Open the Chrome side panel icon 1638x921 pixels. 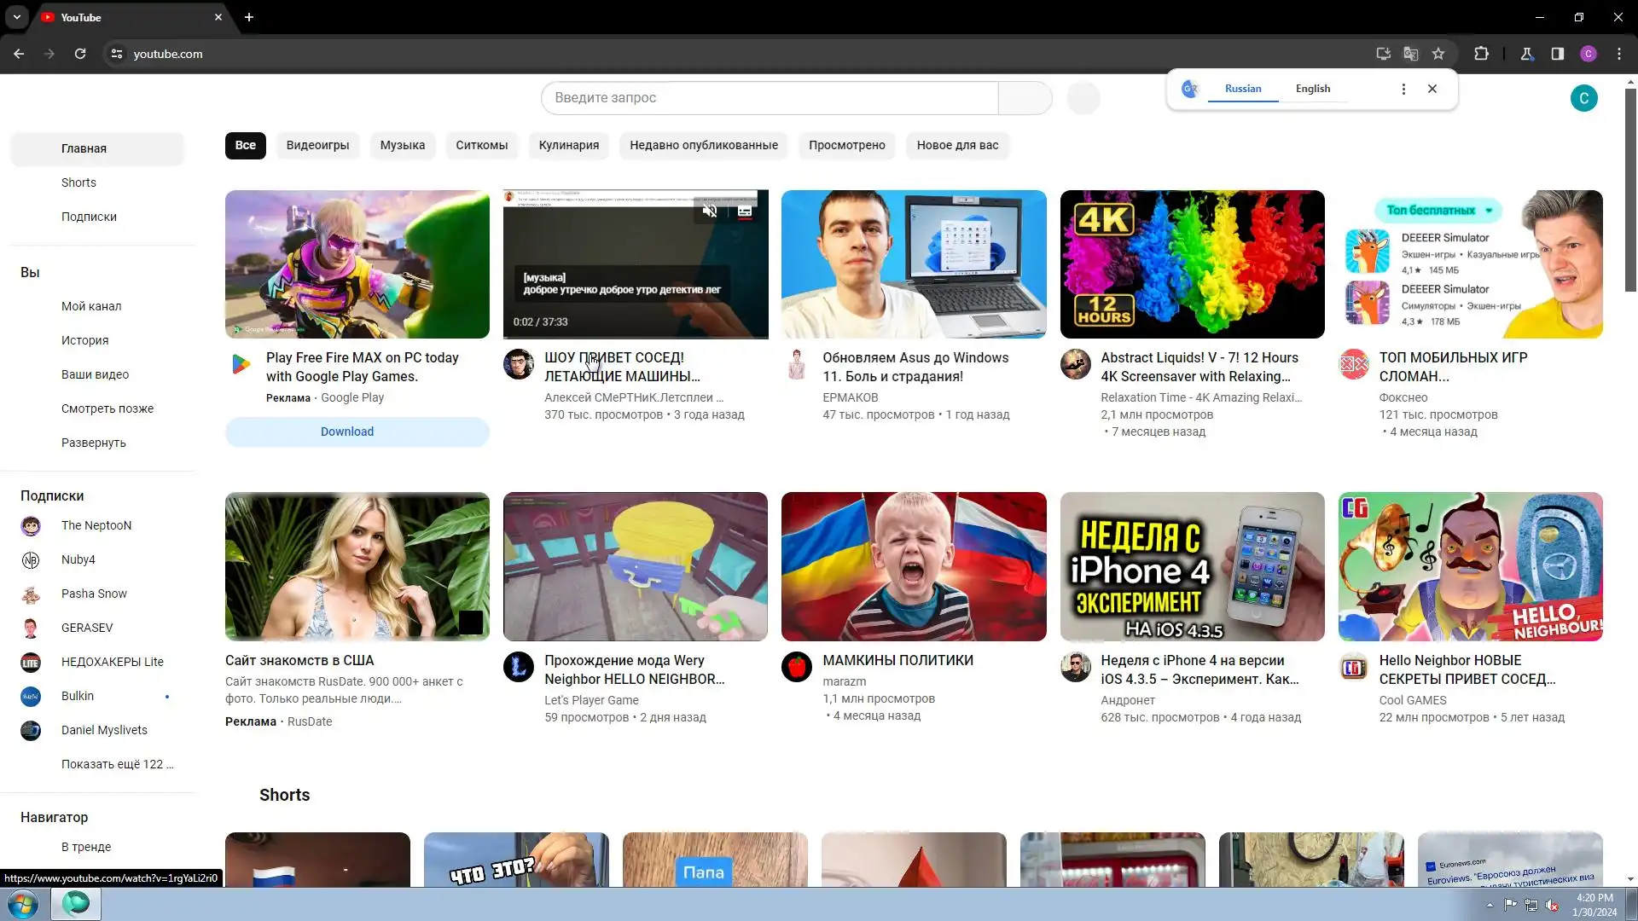point(1558,54)
